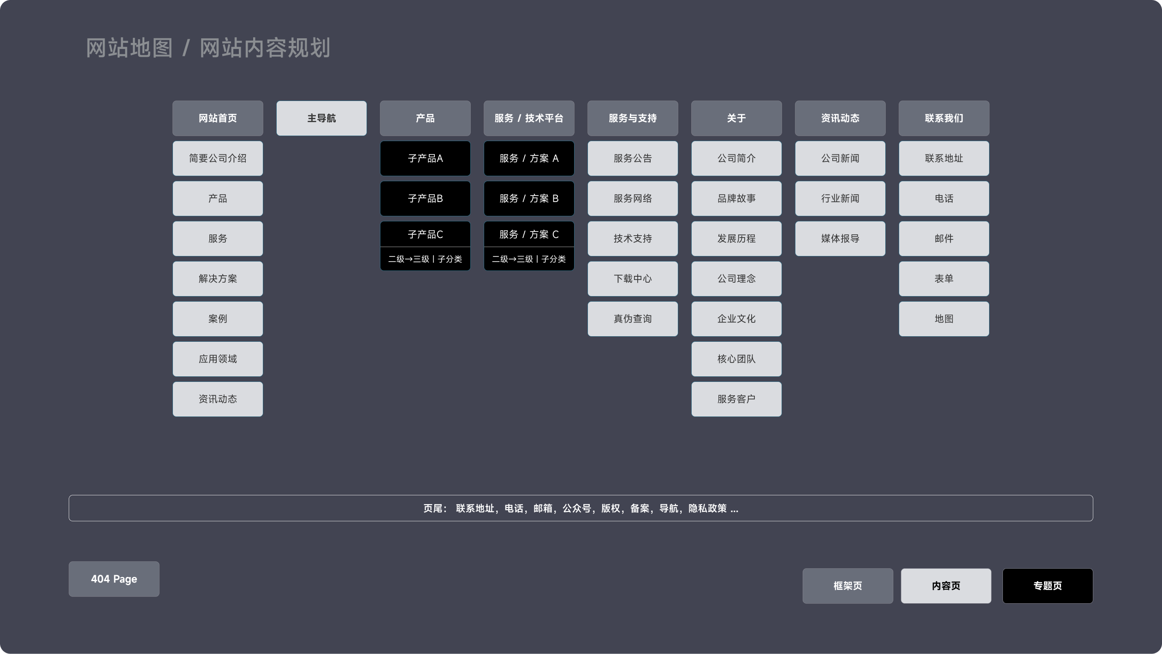Click the 真伪查询 item

pos(633,319)
